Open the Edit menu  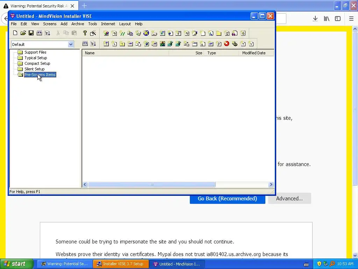point(24,24)
